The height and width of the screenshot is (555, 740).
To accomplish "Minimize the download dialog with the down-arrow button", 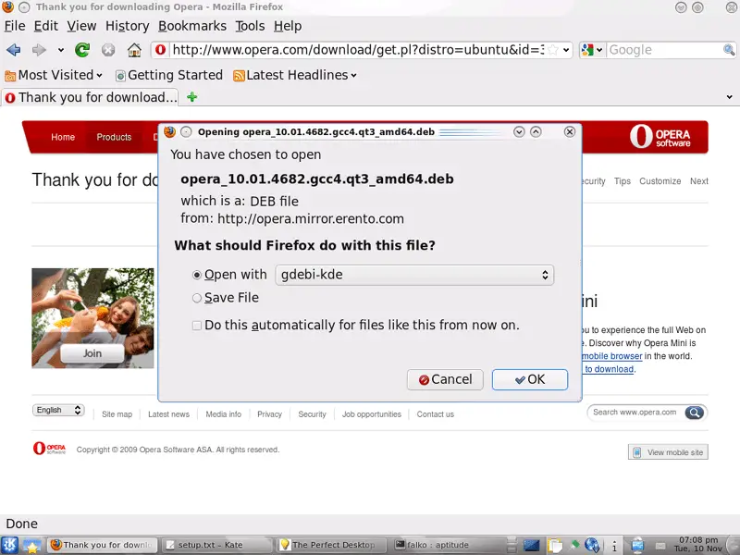I will [x=519, y=131].
